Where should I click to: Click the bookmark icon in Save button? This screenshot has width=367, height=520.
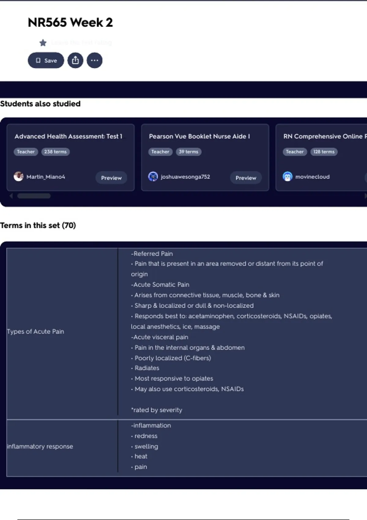pyautogui.click(x=38, y=60)
